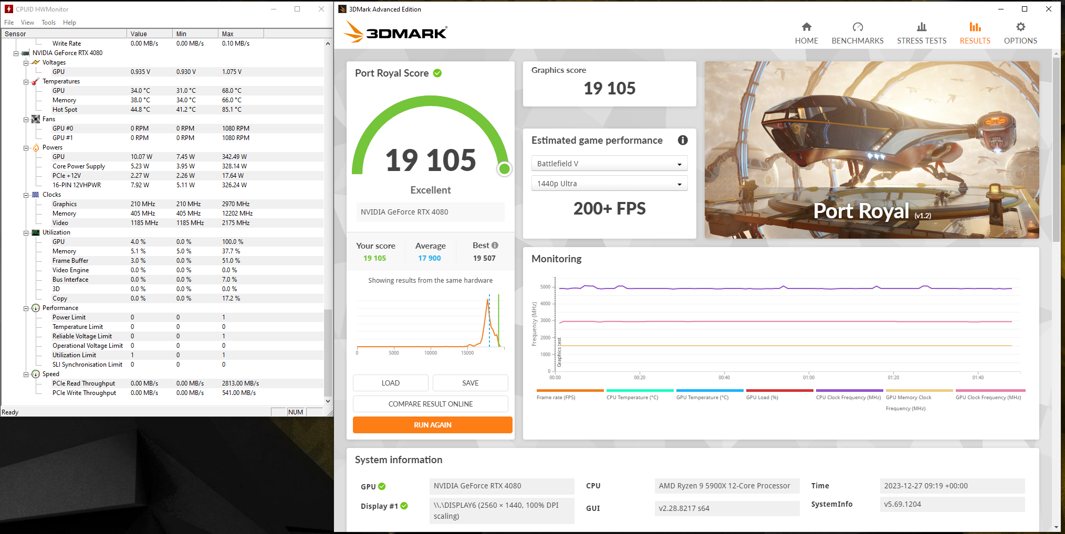Open the Help menu in HWMonitor
The height and width of the screenshot is (534, 1065).
coord(69,23)
